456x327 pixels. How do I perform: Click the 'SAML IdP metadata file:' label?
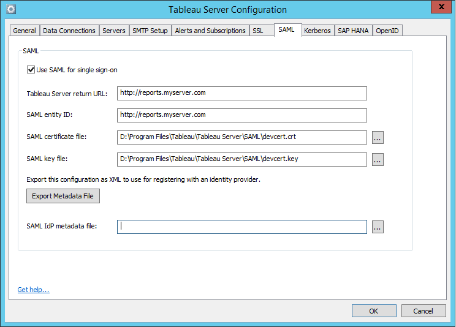pyautogui.click(x=62, y=226)
